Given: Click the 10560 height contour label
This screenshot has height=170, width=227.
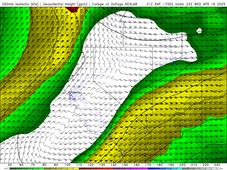Looking at the screenshot, I should [x=180, y=113].
